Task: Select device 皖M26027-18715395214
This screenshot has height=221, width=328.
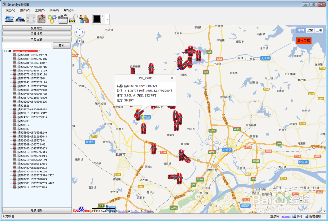Action: (32, 156)
